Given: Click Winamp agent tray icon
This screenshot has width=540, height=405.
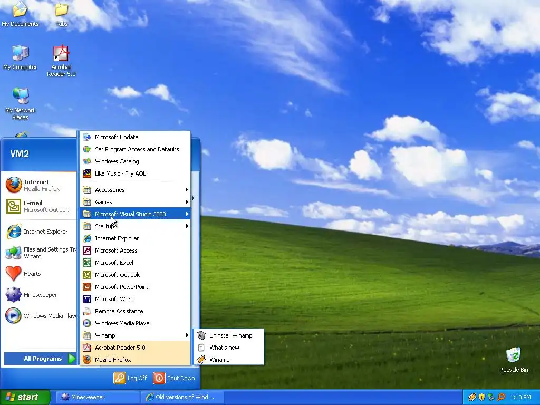Looking at the screenshot, I should pos(472,397).
